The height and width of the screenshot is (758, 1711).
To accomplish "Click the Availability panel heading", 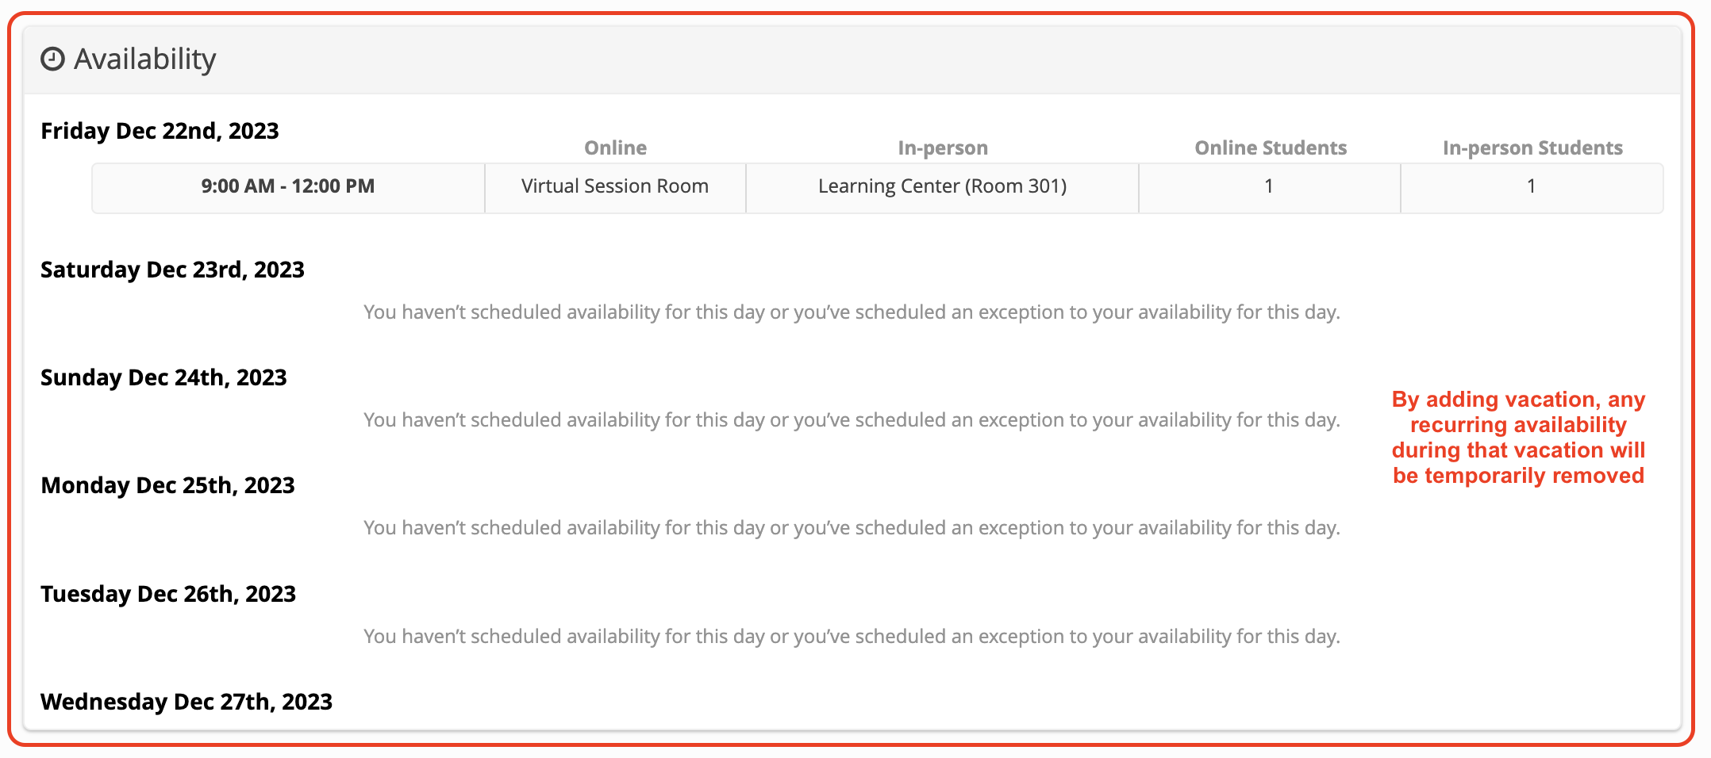I will pyautogui.click(x=144, y=59).
